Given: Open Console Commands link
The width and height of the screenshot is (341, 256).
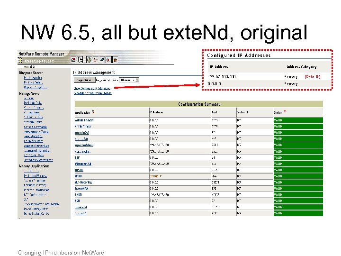Looking at the screenshot, I should (35, 127).
